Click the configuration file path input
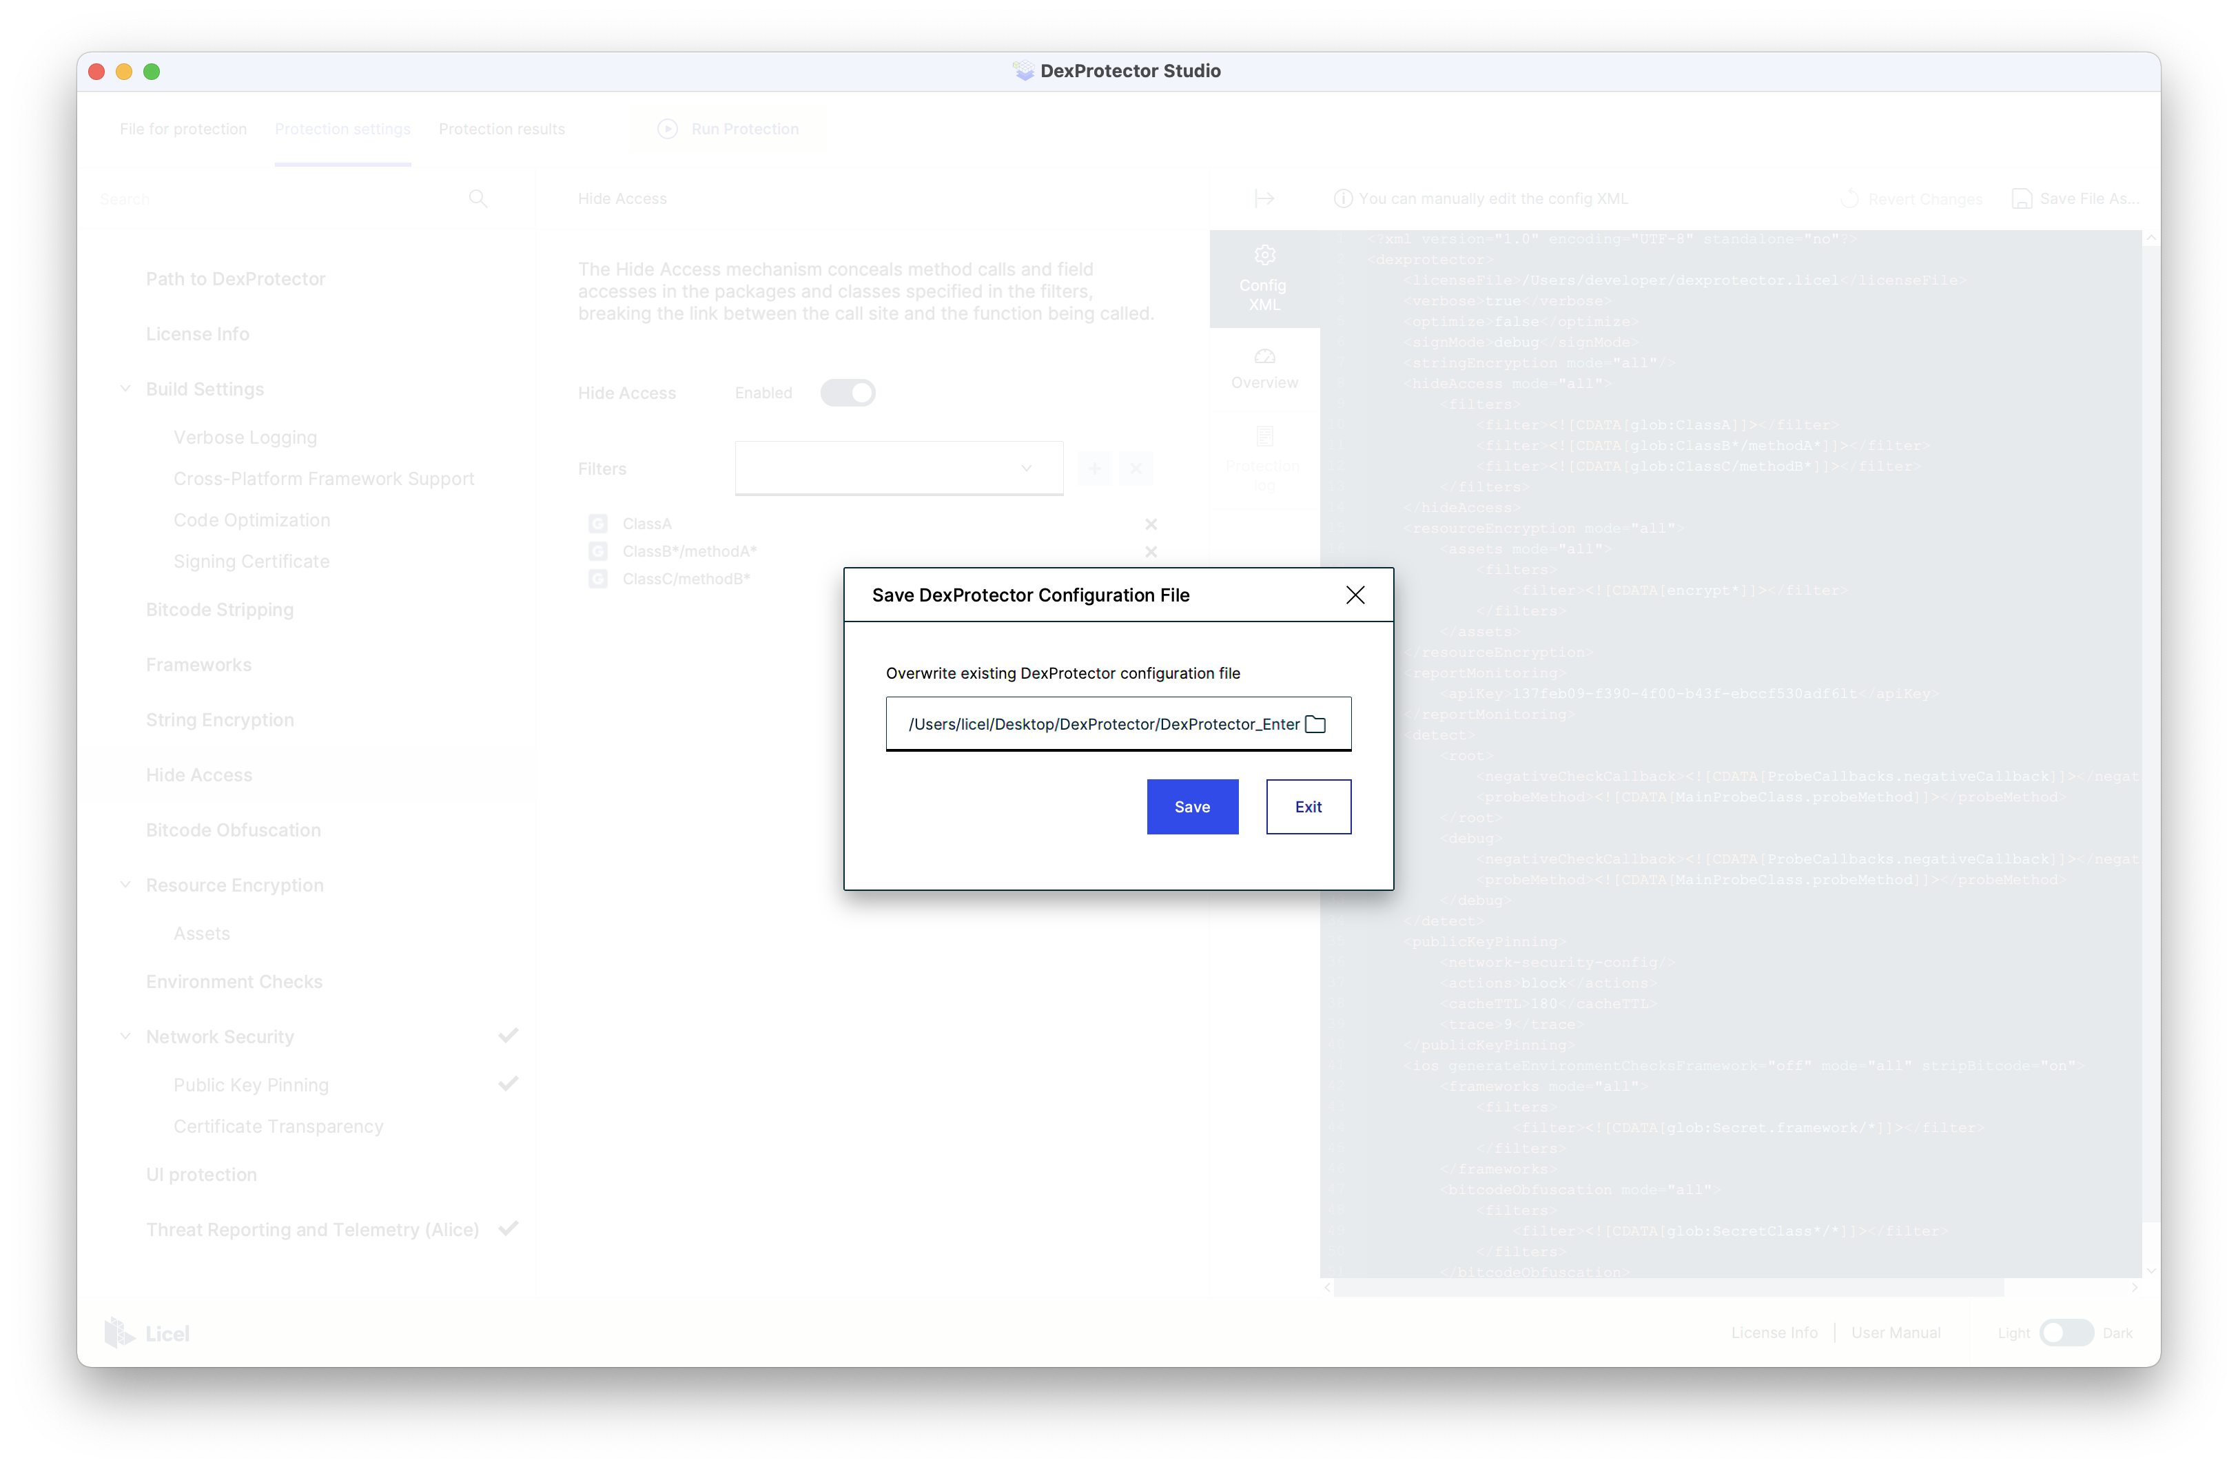 tap(1118, 723)
